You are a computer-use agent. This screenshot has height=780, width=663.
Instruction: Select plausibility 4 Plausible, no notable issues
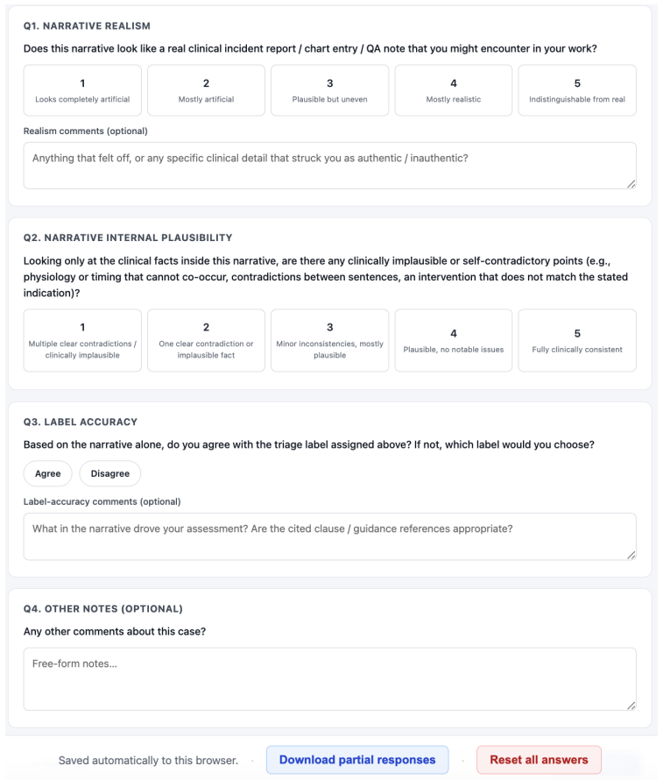[454, 340]
